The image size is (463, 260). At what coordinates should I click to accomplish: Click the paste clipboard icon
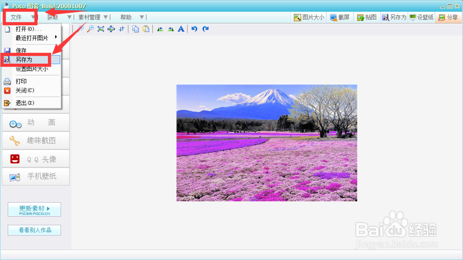point(146,29)
